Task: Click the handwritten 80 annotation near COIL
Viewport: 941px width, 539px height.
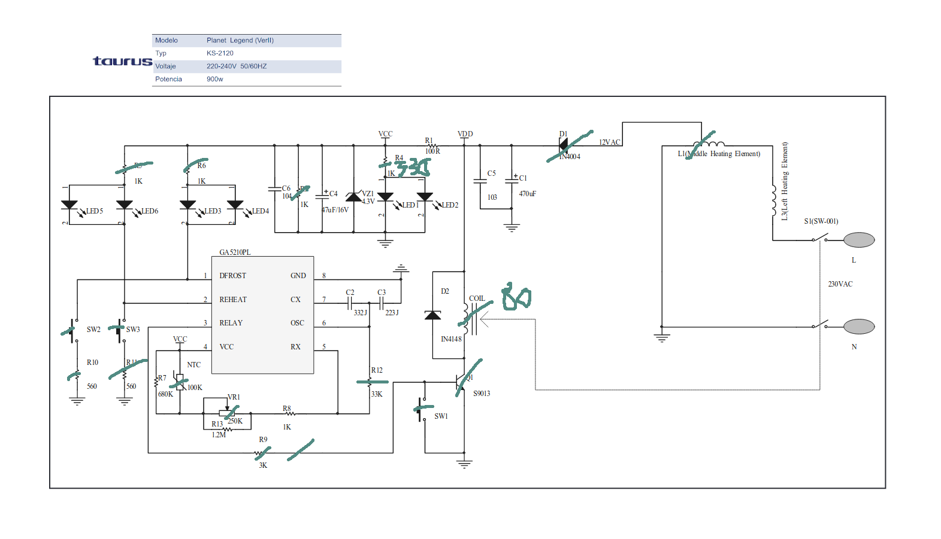Action: pyautogui.click(x=516, y=297)
